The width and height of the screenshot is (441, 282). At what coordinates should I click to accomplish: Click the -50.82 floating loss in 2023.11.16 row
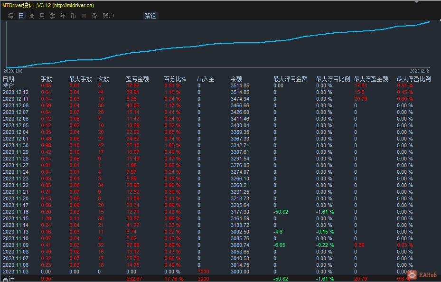281,212
